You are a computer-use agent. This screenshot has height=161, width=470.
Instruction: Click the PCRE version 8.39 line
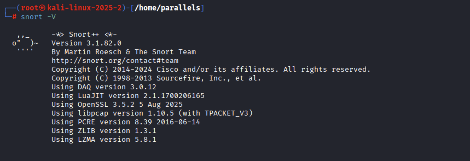[x=126, y=122]
